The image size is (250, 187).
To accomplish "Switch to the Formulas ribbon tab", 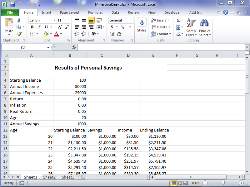I will (95, 12).
